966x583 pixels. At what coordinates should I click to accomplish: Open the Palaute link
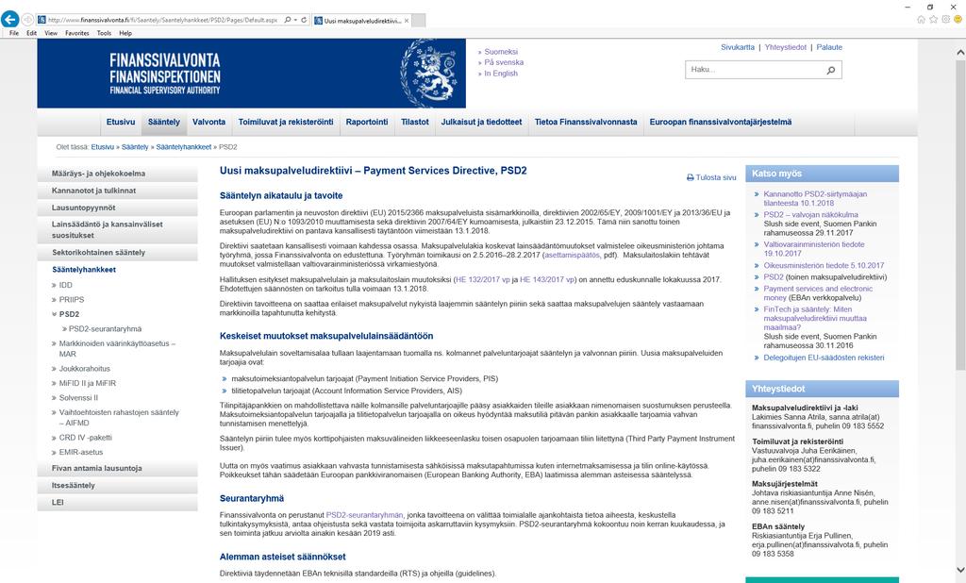tap(829, 47)
